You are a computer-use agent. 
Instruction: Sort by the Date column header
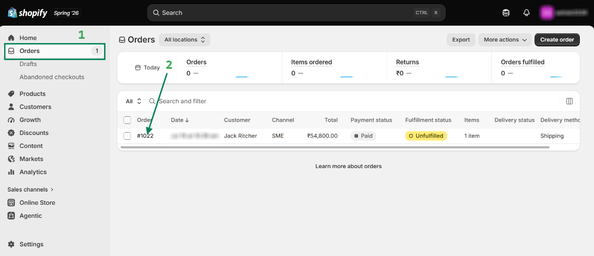click(x=180, y=120)
